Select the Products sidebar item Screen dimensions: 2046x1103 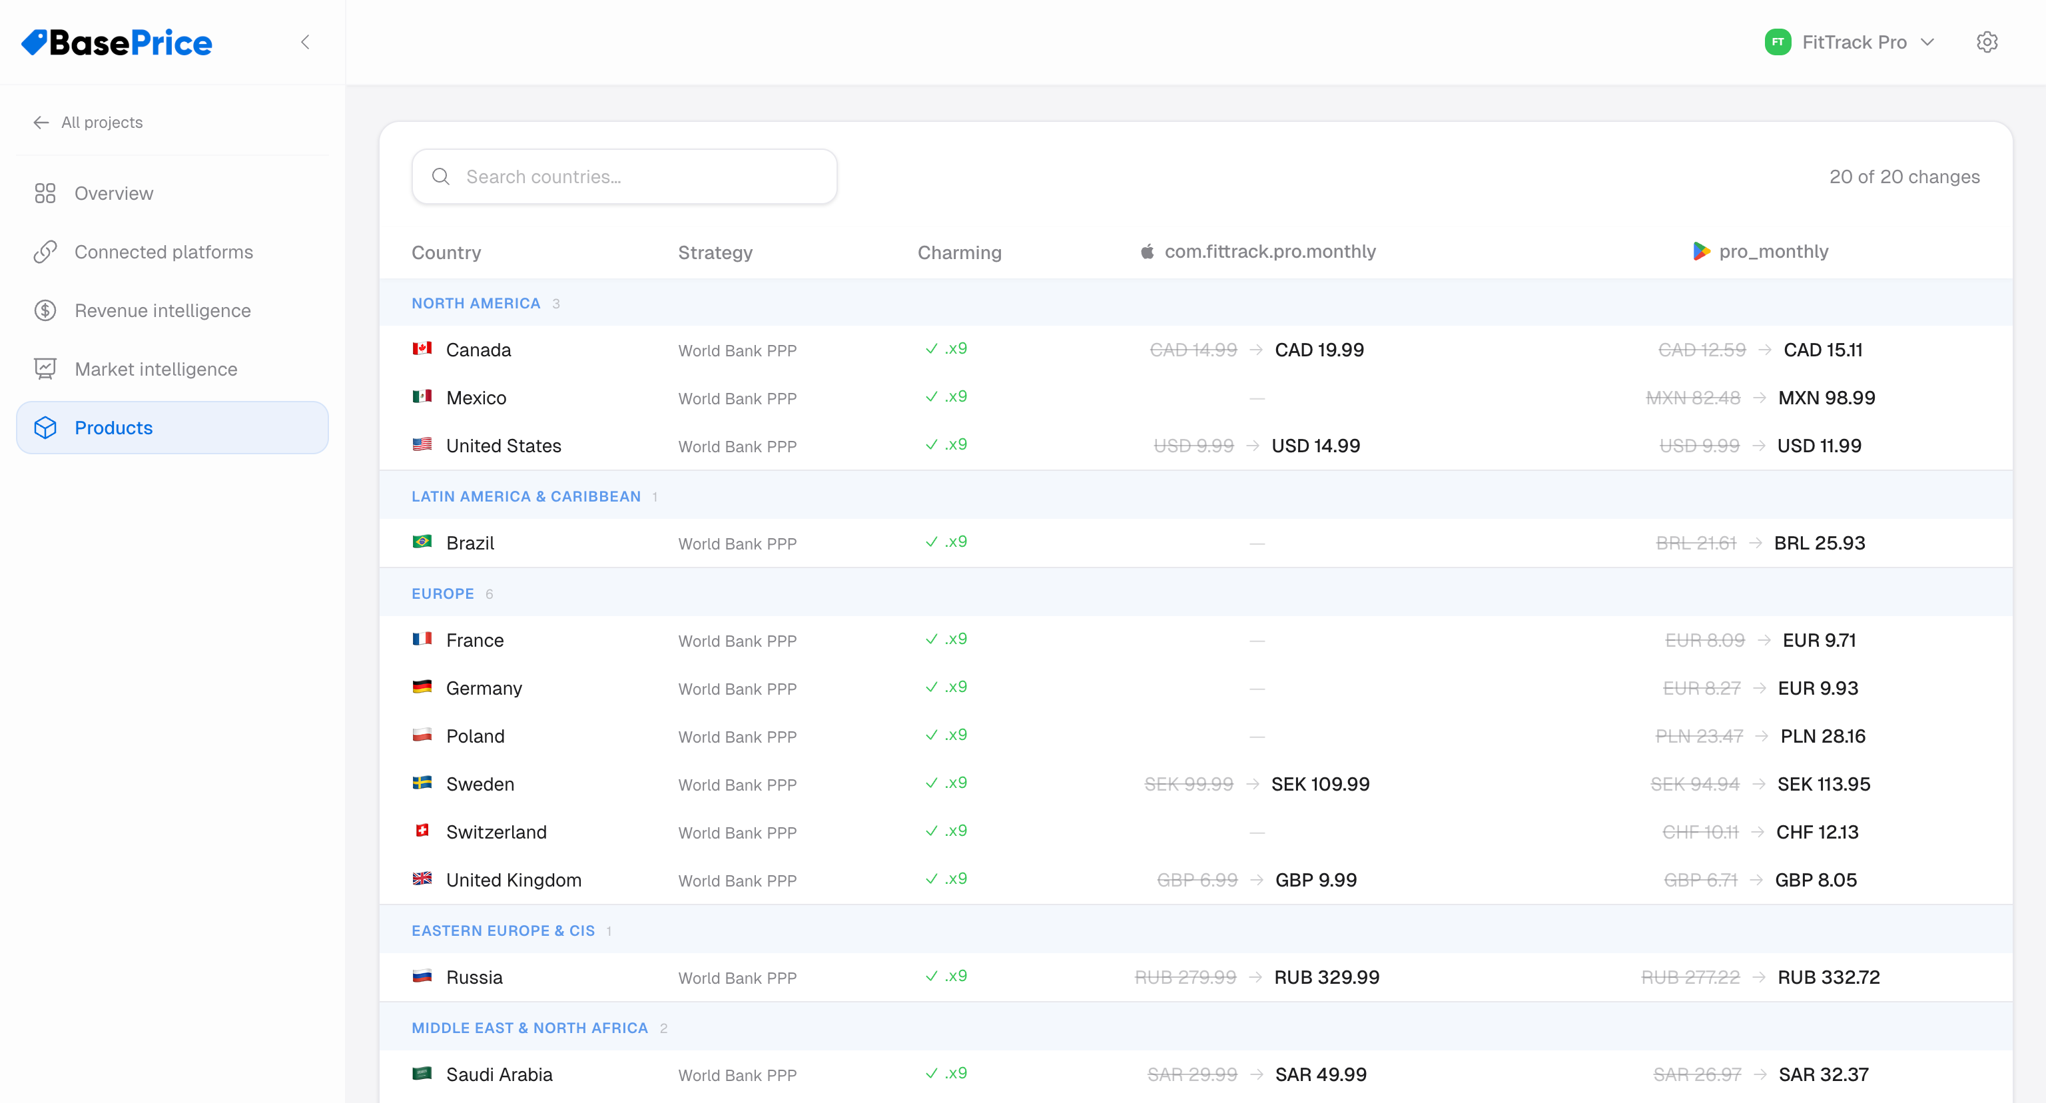(172, 427)
